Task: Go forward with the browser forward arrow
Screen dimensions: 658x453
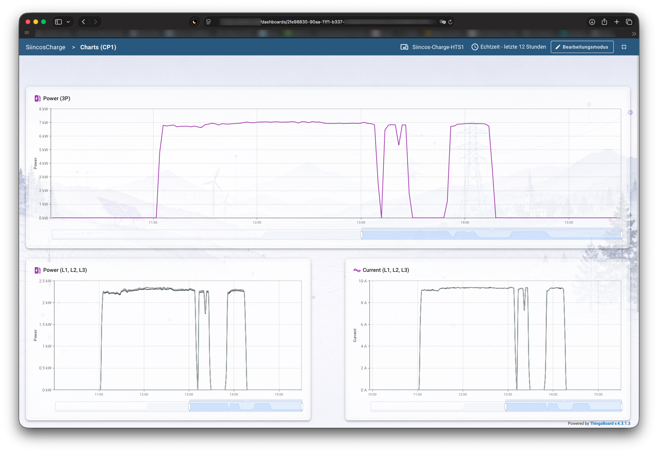Action: point(96,22)
